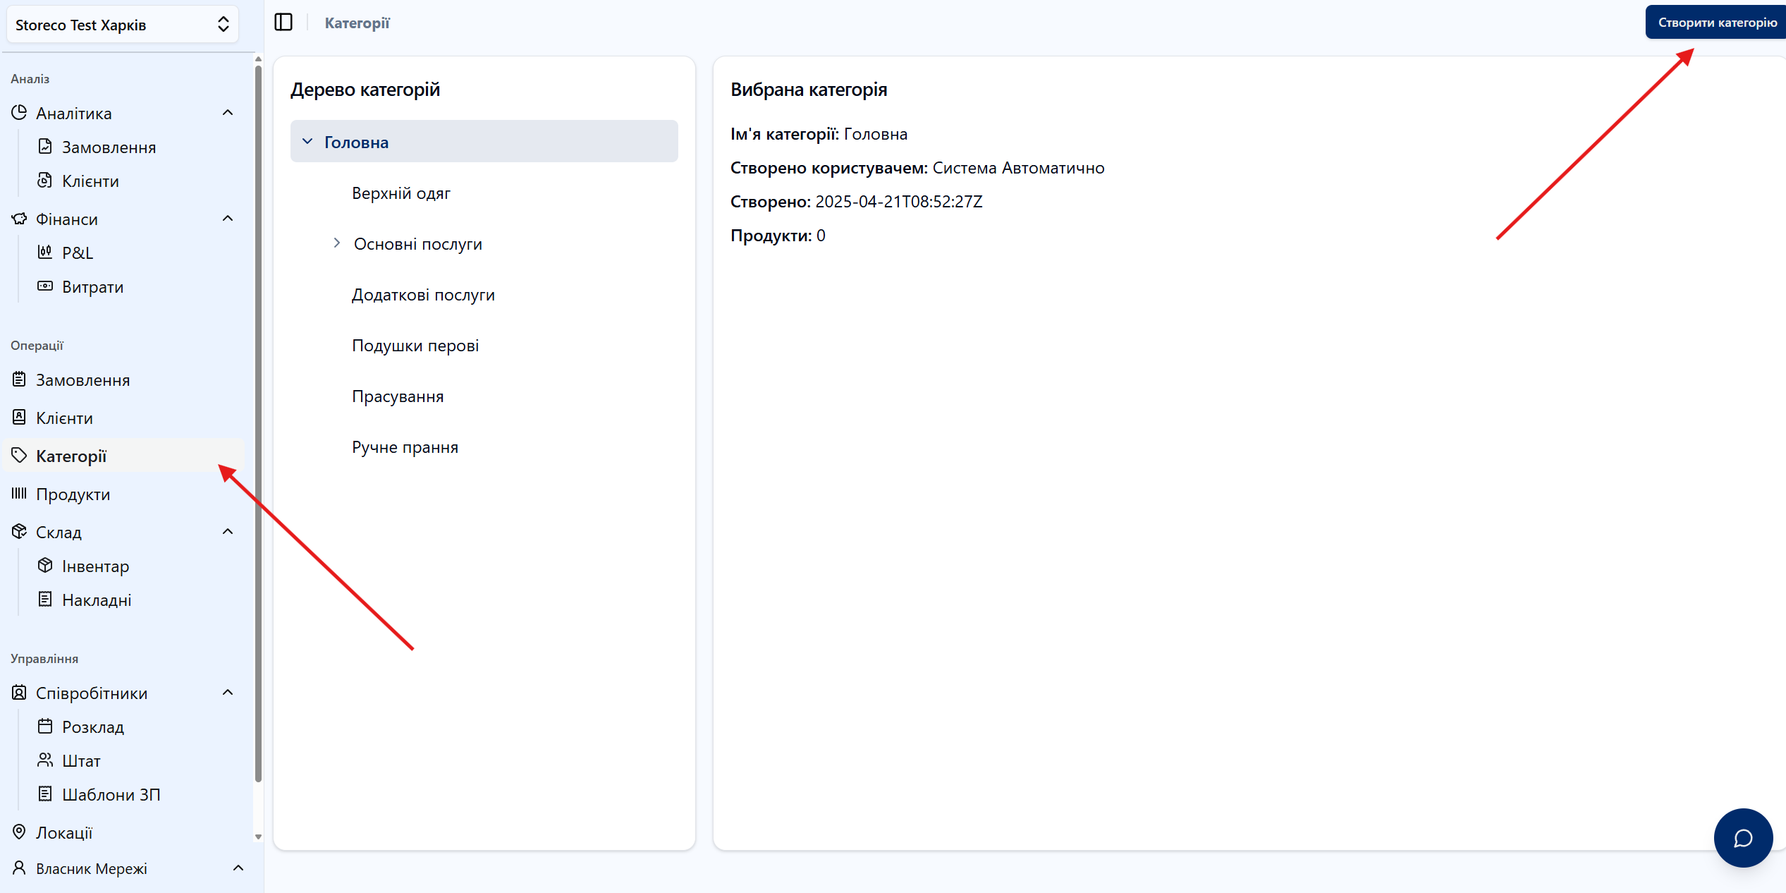
Task: Select the Додаткові послуги category
Action: click(423, 295)
